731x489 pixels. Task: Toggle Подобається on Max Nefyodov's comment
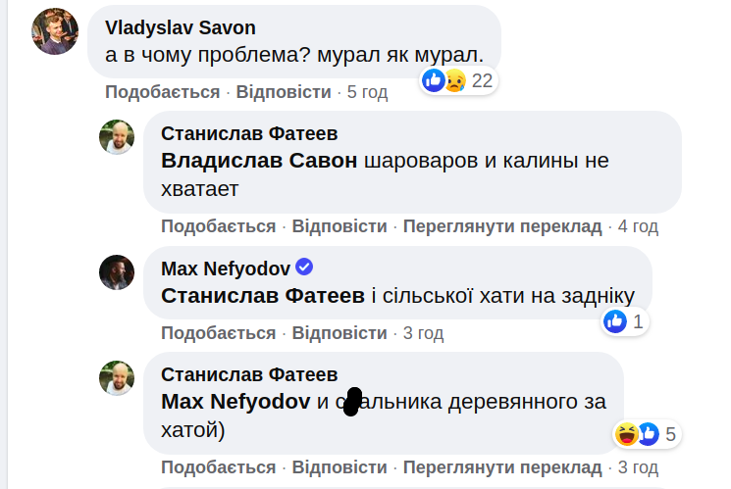(x=218, y=333)
